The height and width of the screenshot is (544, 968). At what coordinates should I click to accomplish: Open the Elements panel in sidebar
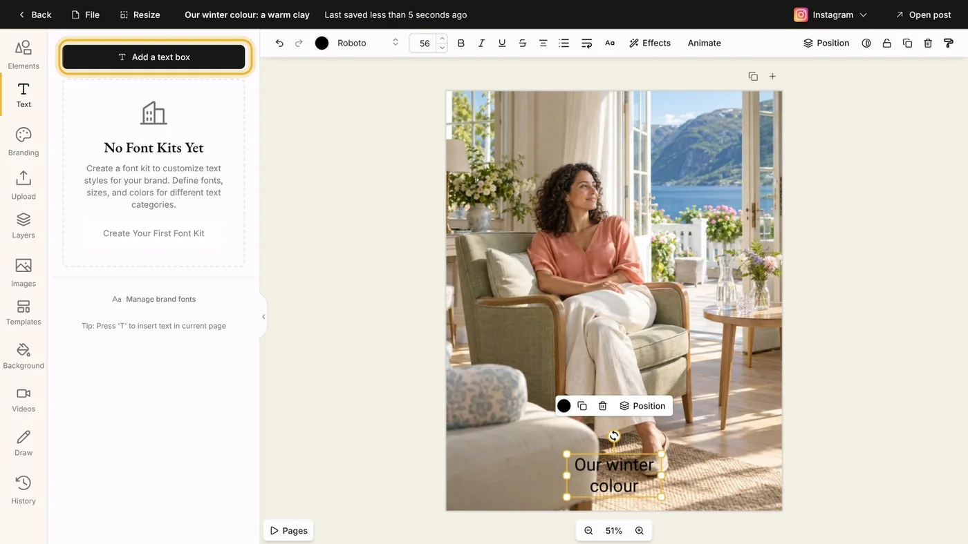24,55
